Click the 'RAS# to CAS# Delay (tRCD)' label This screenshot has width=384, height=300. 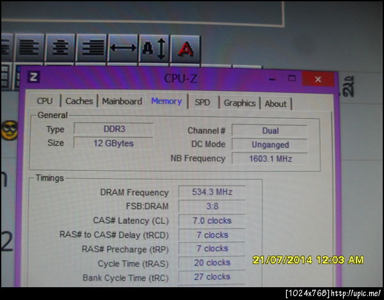(114, 235)
